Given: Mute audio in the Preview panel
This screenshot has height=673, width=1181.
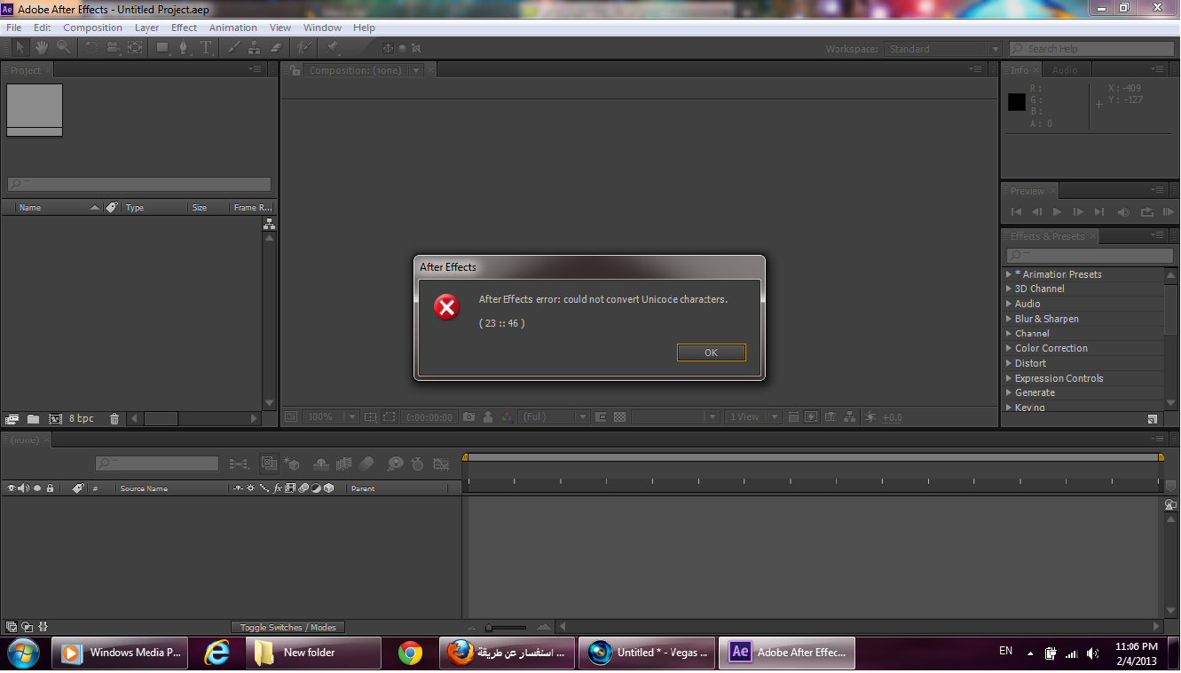Looking at the screenshot, I should (1124, 211).
